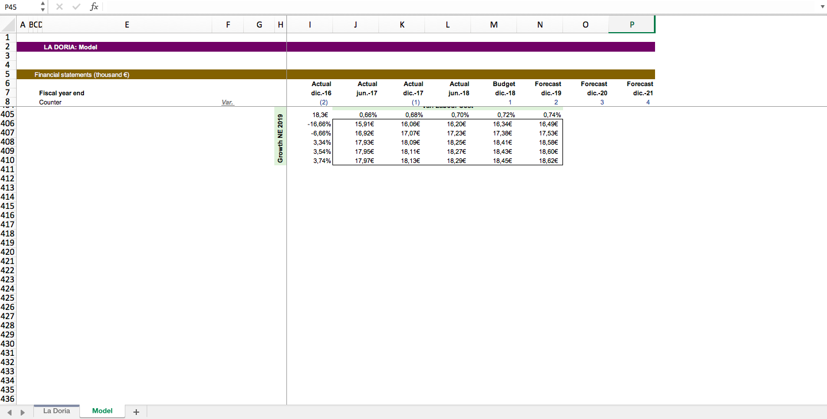Viewport: 827px width, 419px height.
Task: Go to next sheet with right arrow
Action: pyautogui.click(x=22, y=412)
